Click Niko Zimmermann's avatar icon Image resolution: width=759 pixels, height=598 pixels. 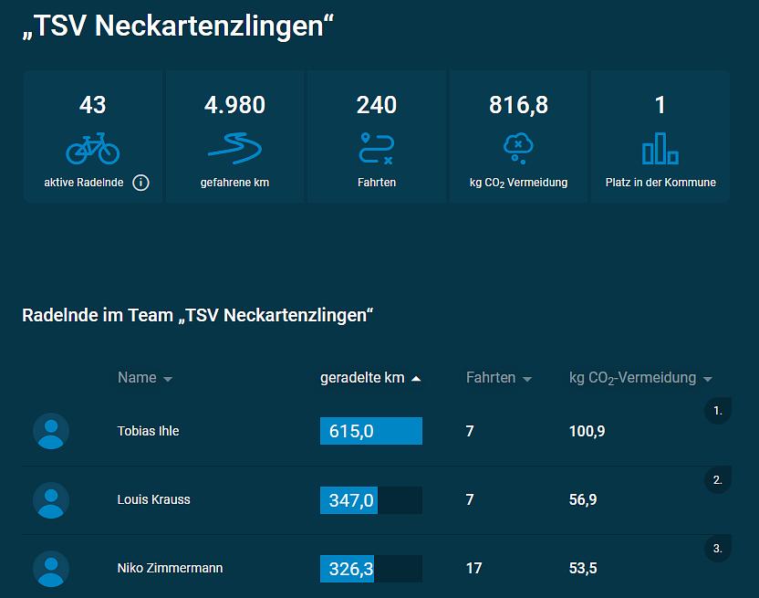(51, 568)
